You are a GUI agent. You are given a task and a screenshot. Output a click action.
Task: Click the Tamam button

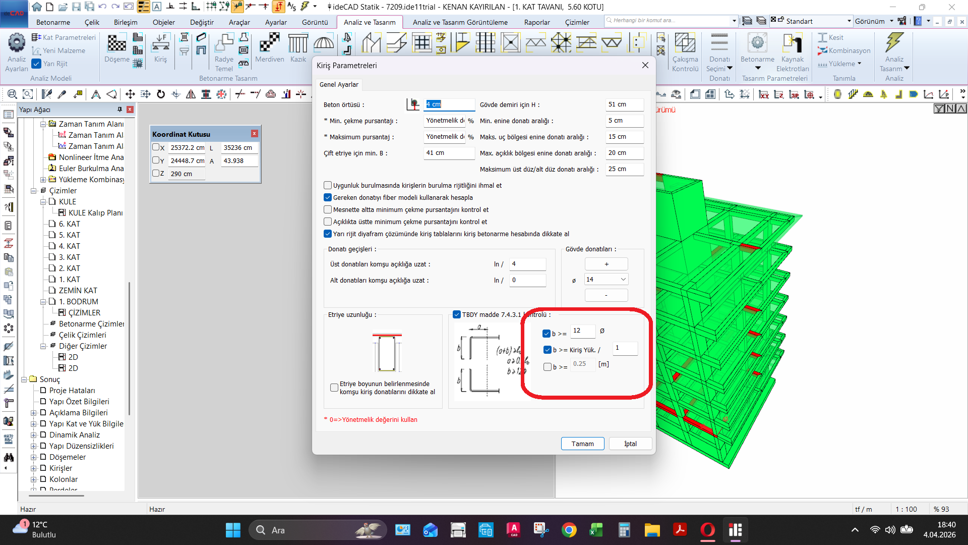582,444
